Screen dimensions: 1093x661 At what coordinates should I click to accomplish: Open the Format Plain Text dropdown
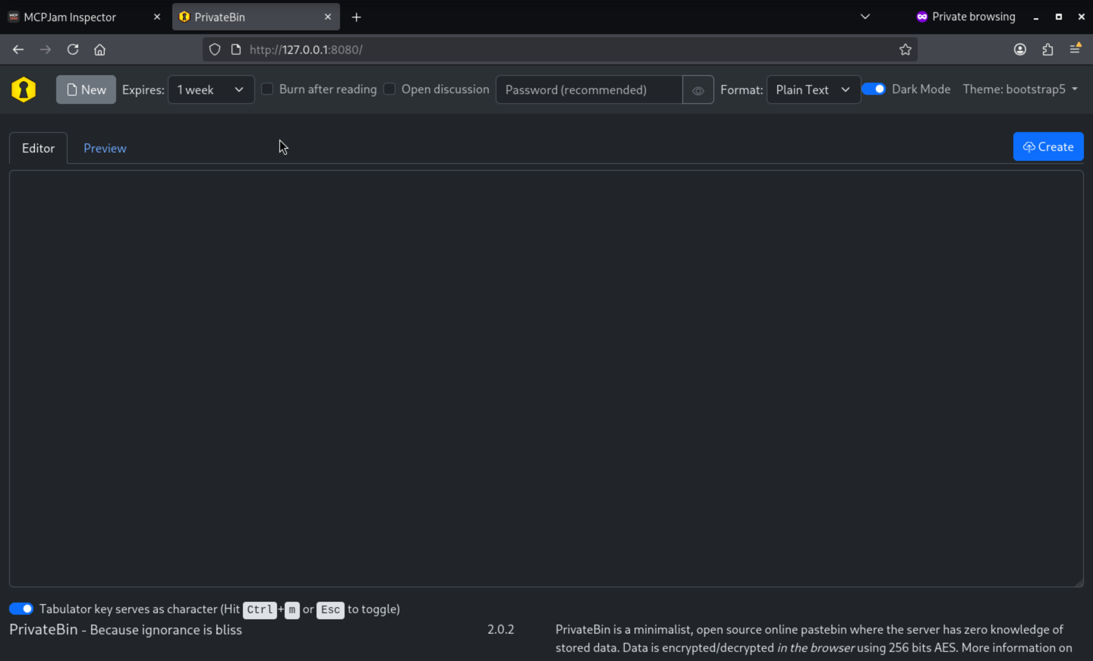pos(813,90)
